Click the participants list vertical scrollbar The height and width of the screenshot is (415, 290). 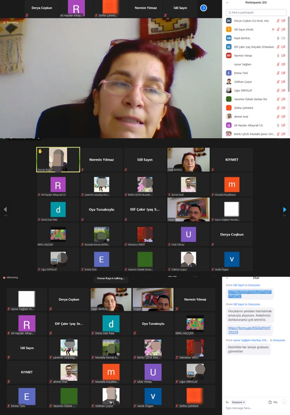point(288,52)
